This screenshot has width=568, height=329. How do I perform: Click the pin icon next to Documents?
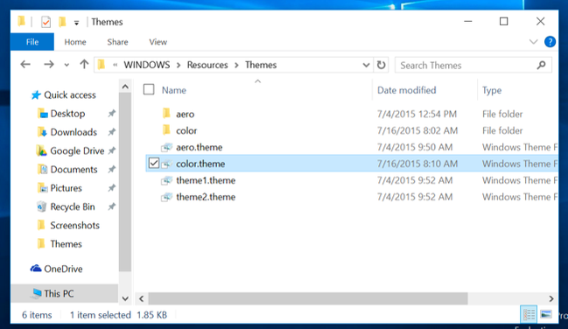click(x=111, y=170)
